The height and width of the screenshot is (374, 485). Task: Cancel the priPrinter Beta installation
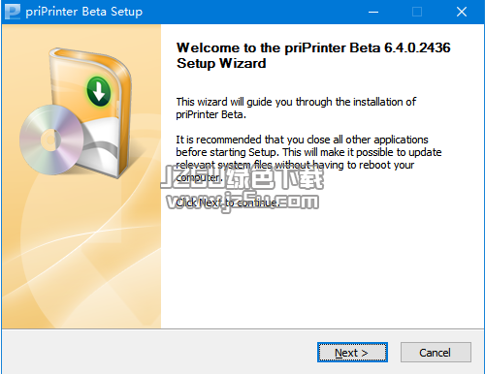pos(436,353)
